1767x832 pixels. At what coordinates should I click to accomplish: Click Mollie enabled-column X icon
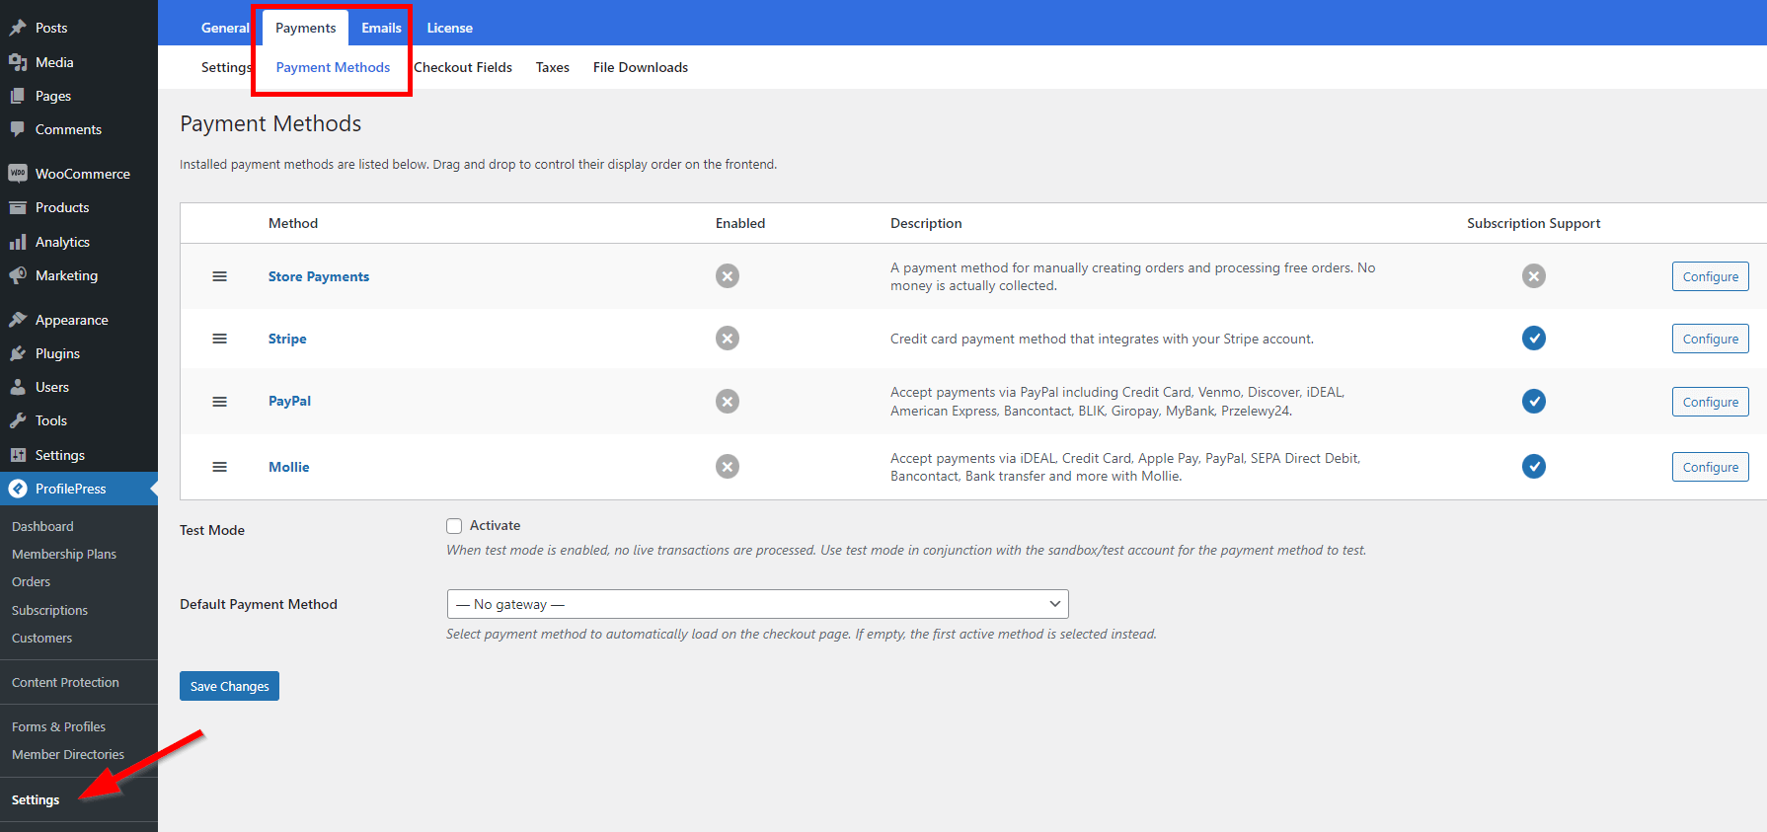[728, 467]
